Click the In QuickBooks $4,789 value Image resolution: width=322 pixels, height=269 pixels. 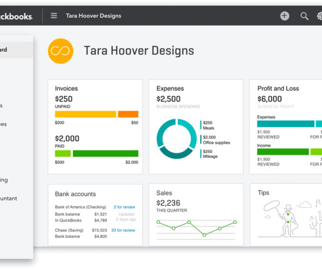(x=101, y=220)
